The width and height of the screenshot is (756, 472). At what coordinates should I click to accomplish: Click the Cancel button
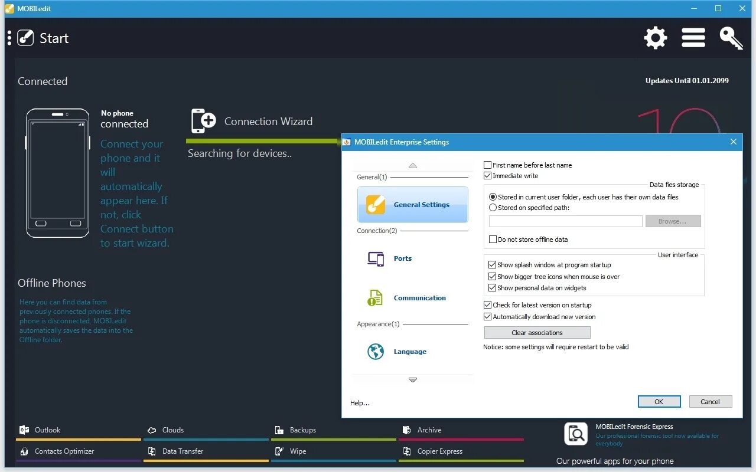click(711, 402)
